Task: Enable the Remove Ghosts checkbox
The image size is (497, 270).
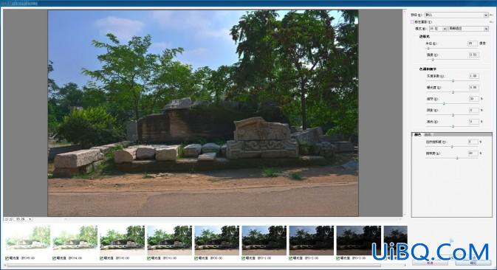Action: 412,22
